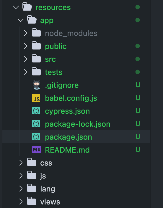Click the resources open-folder icon
163x208 pixels.
tap(27, 7)
